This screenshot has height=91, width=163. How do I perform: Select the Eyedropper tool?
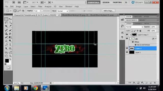tap(10, 26)
